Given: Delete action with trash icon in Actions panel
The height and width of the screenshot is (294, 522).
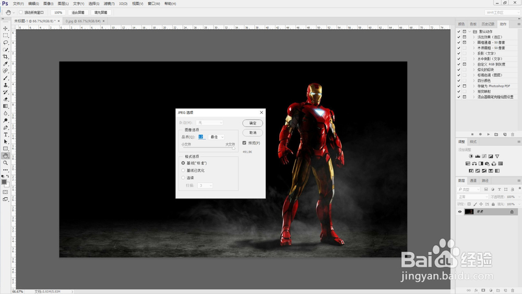Looking at the screenshot, I should click(x=513, y=134).
